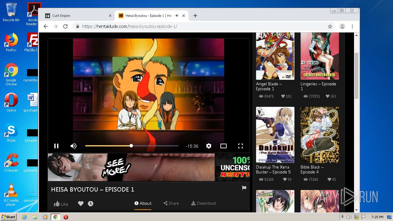Toggle theater mode in video player
Viewport: 393px width, 221px height.
(224, 146)
